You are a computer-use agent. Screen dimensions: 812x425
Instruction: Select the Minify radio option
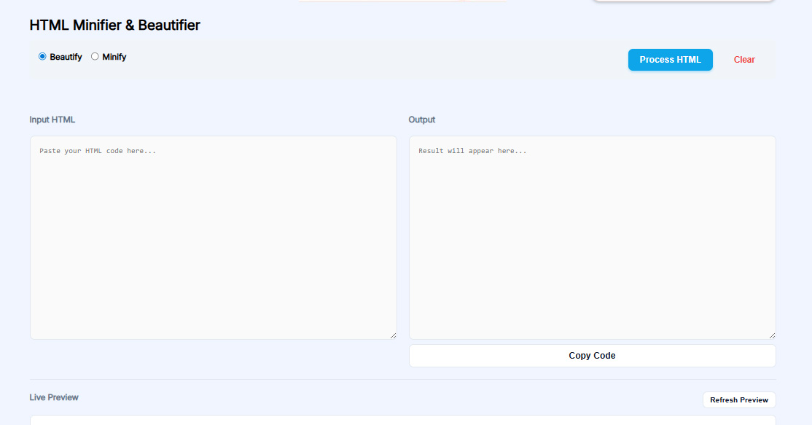95,56
